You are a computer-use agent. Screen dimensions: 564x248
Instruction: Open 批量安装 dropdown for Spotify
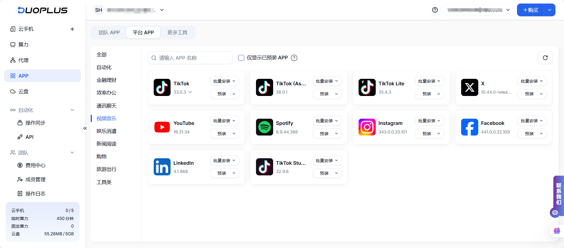click(327, 121)
